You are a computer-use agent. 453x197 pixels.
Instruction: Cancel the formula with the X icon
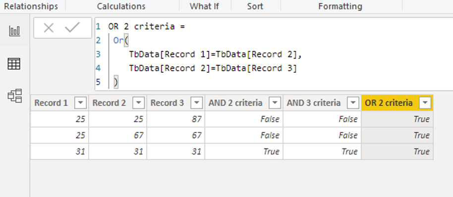tap(49, 28)
